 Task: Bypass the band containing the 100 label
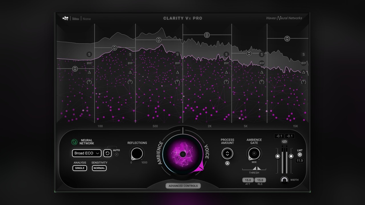[x=130, y=63]
